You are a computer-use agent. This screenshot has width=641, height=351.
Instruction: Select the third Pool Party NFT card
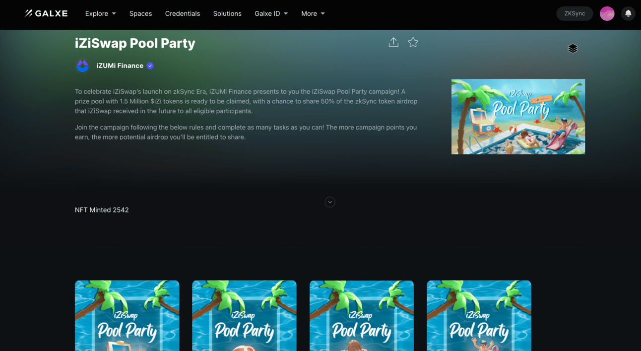coord(362,316)
